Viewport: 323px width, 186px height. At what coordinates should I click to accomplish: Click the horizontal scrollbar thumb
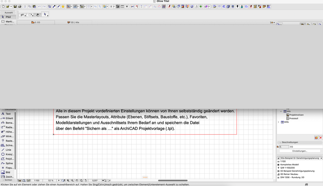coord(173,181)
